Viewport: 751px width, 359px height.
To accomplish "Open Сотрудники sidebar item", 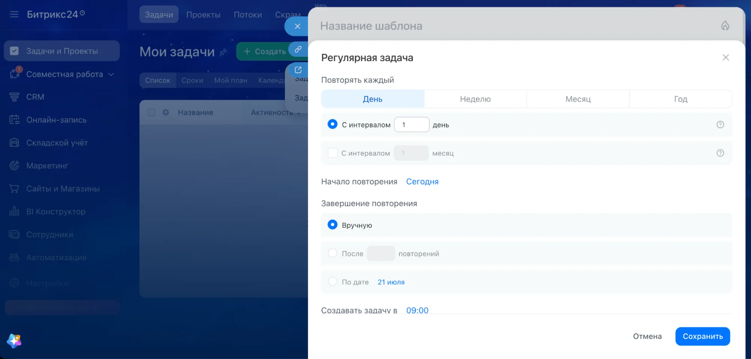I will pyautogui.click(x=50, y=235).
